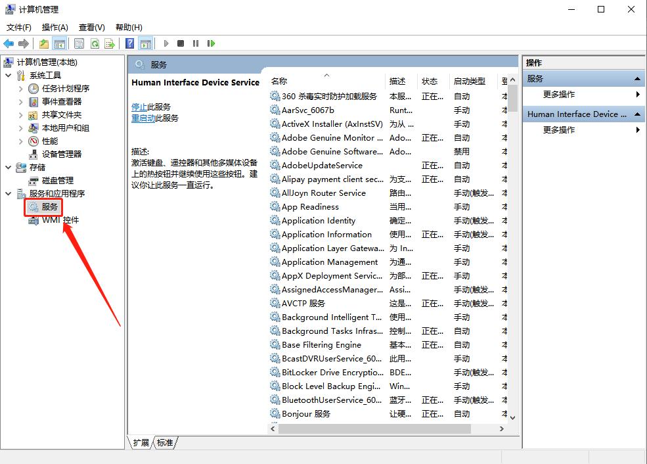Switch to the 标准 tab
Screen dimensions: 647x464
164,443
